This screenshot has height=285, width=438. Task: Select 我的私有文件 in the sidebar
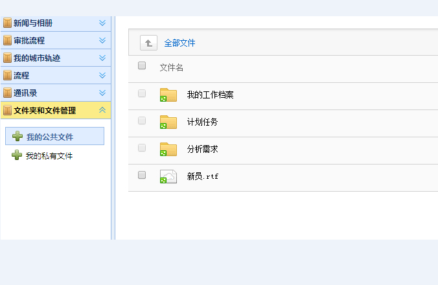click(x=49, y=156)
